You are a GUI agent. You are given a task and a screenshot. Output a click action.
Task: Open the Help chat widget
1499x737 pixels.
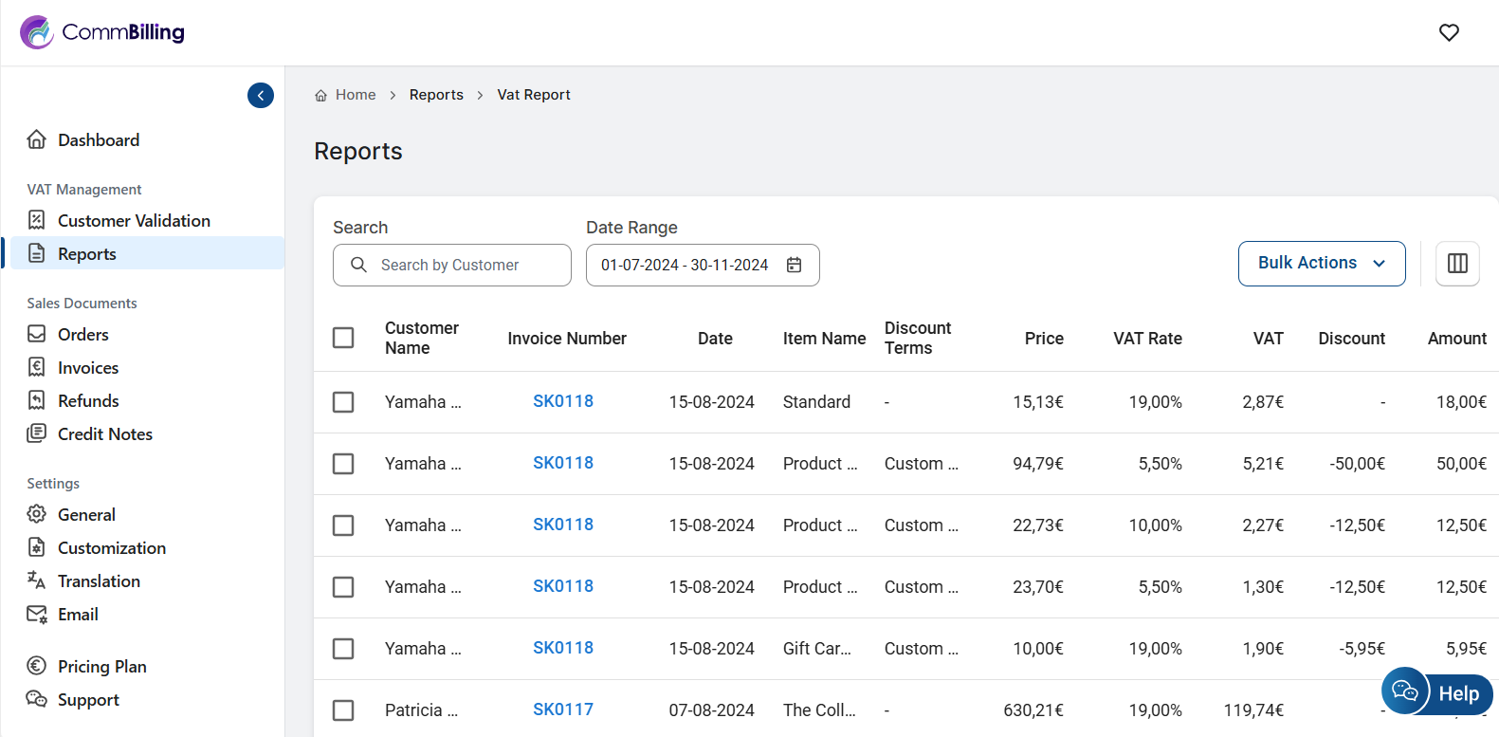(1436, 692)
